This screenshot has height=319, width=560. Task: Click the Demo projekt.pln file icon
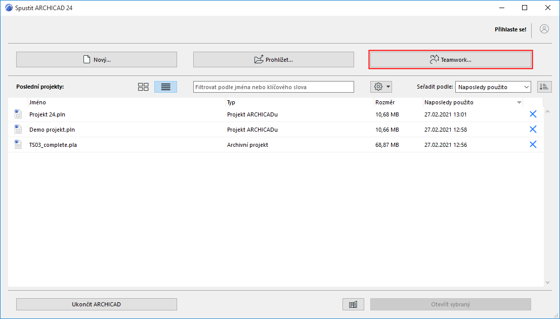(x=18, y=129)
